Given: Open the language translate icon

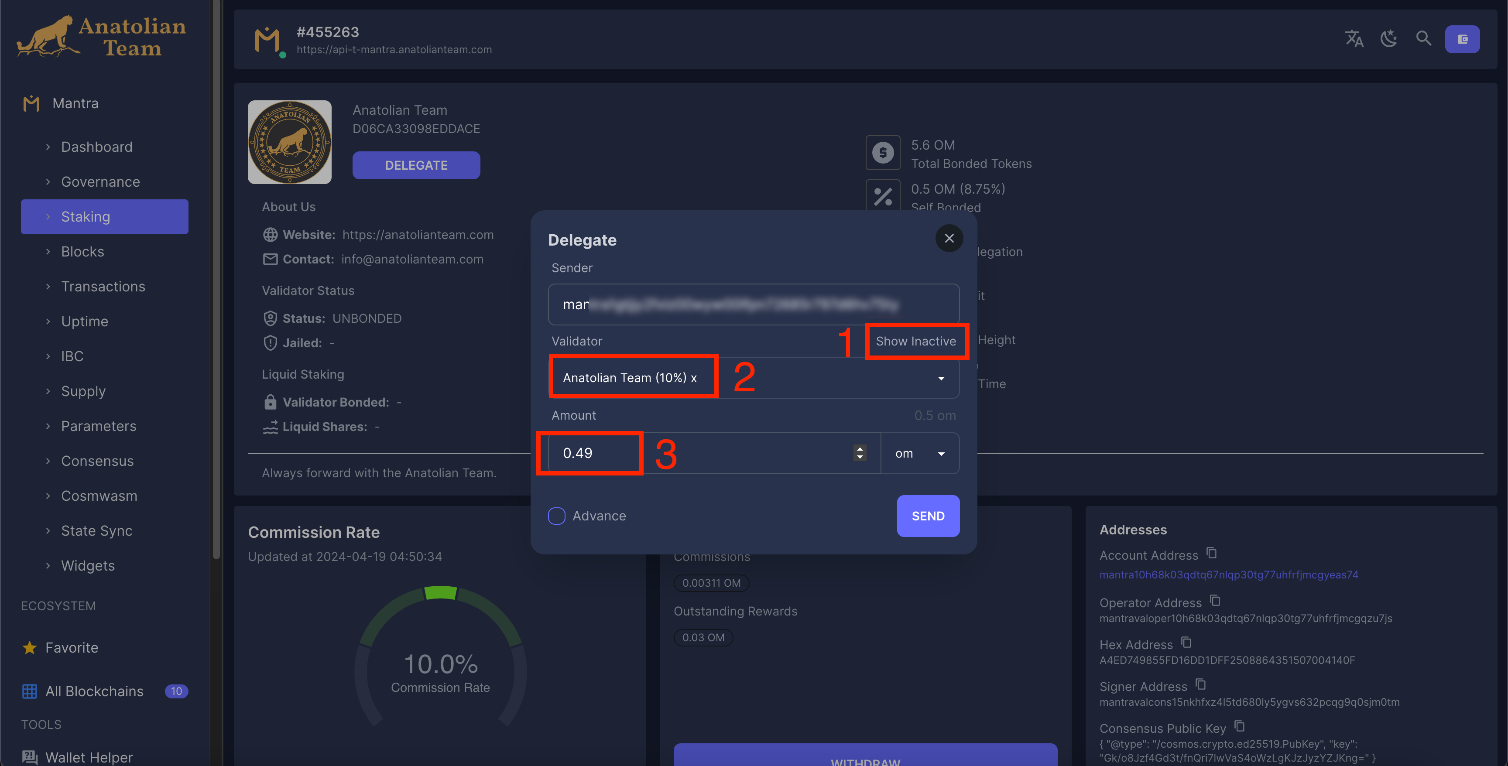Looking at the screenshot, I should point(1354,39).
